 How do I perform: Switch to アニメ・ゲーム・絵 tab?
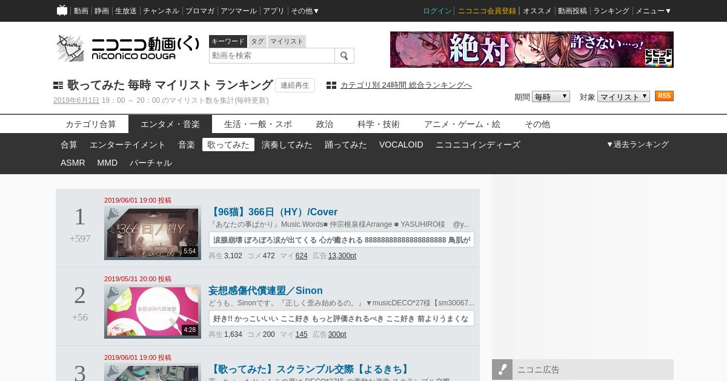462,124
